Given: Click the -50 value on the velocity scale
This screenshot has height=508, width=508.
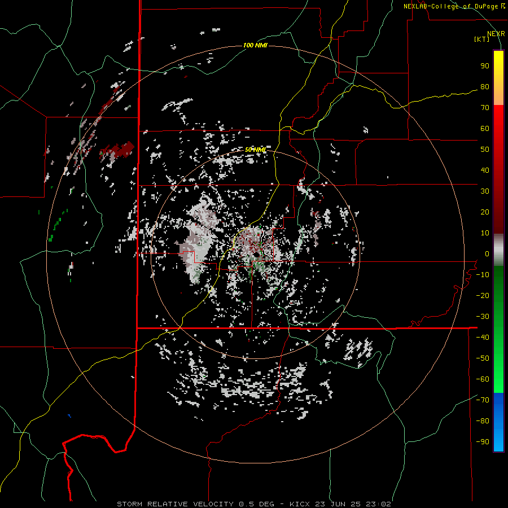Looking at the screenshot, I should click(483, 358).
